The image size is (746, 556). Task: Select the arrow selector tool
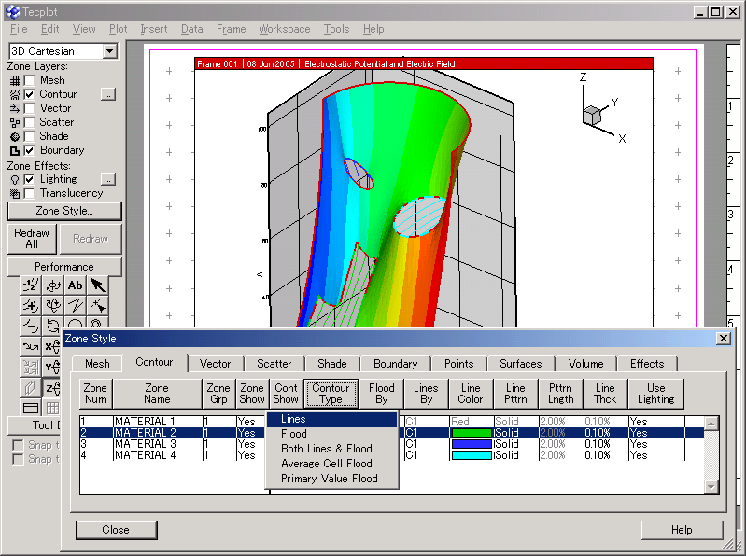97,285
